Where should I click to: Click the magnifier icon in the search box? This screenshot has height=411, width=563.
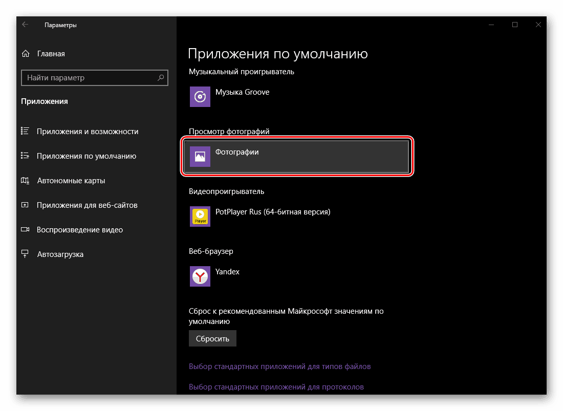(x=161, y=78)
